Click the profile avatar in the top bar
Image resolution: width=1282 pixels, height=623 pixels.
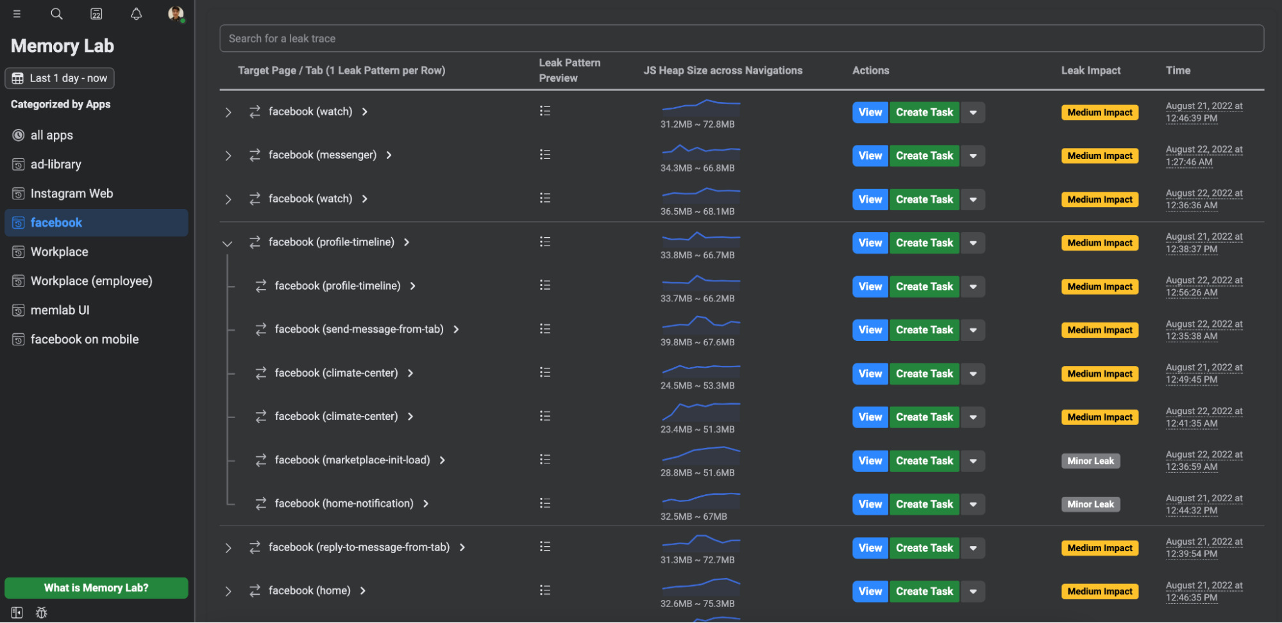coord(175,13)
